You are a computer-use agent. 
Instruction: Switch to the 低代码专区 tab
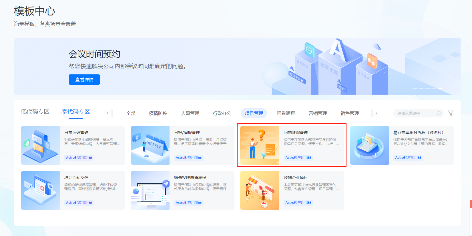35,111
